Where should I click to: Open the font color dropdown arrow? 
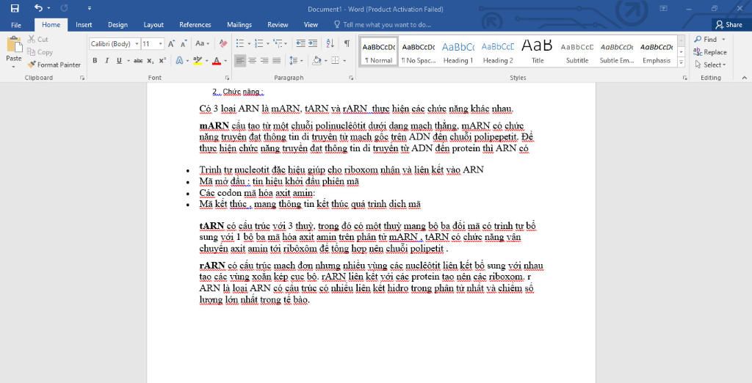tap(225, 61)
